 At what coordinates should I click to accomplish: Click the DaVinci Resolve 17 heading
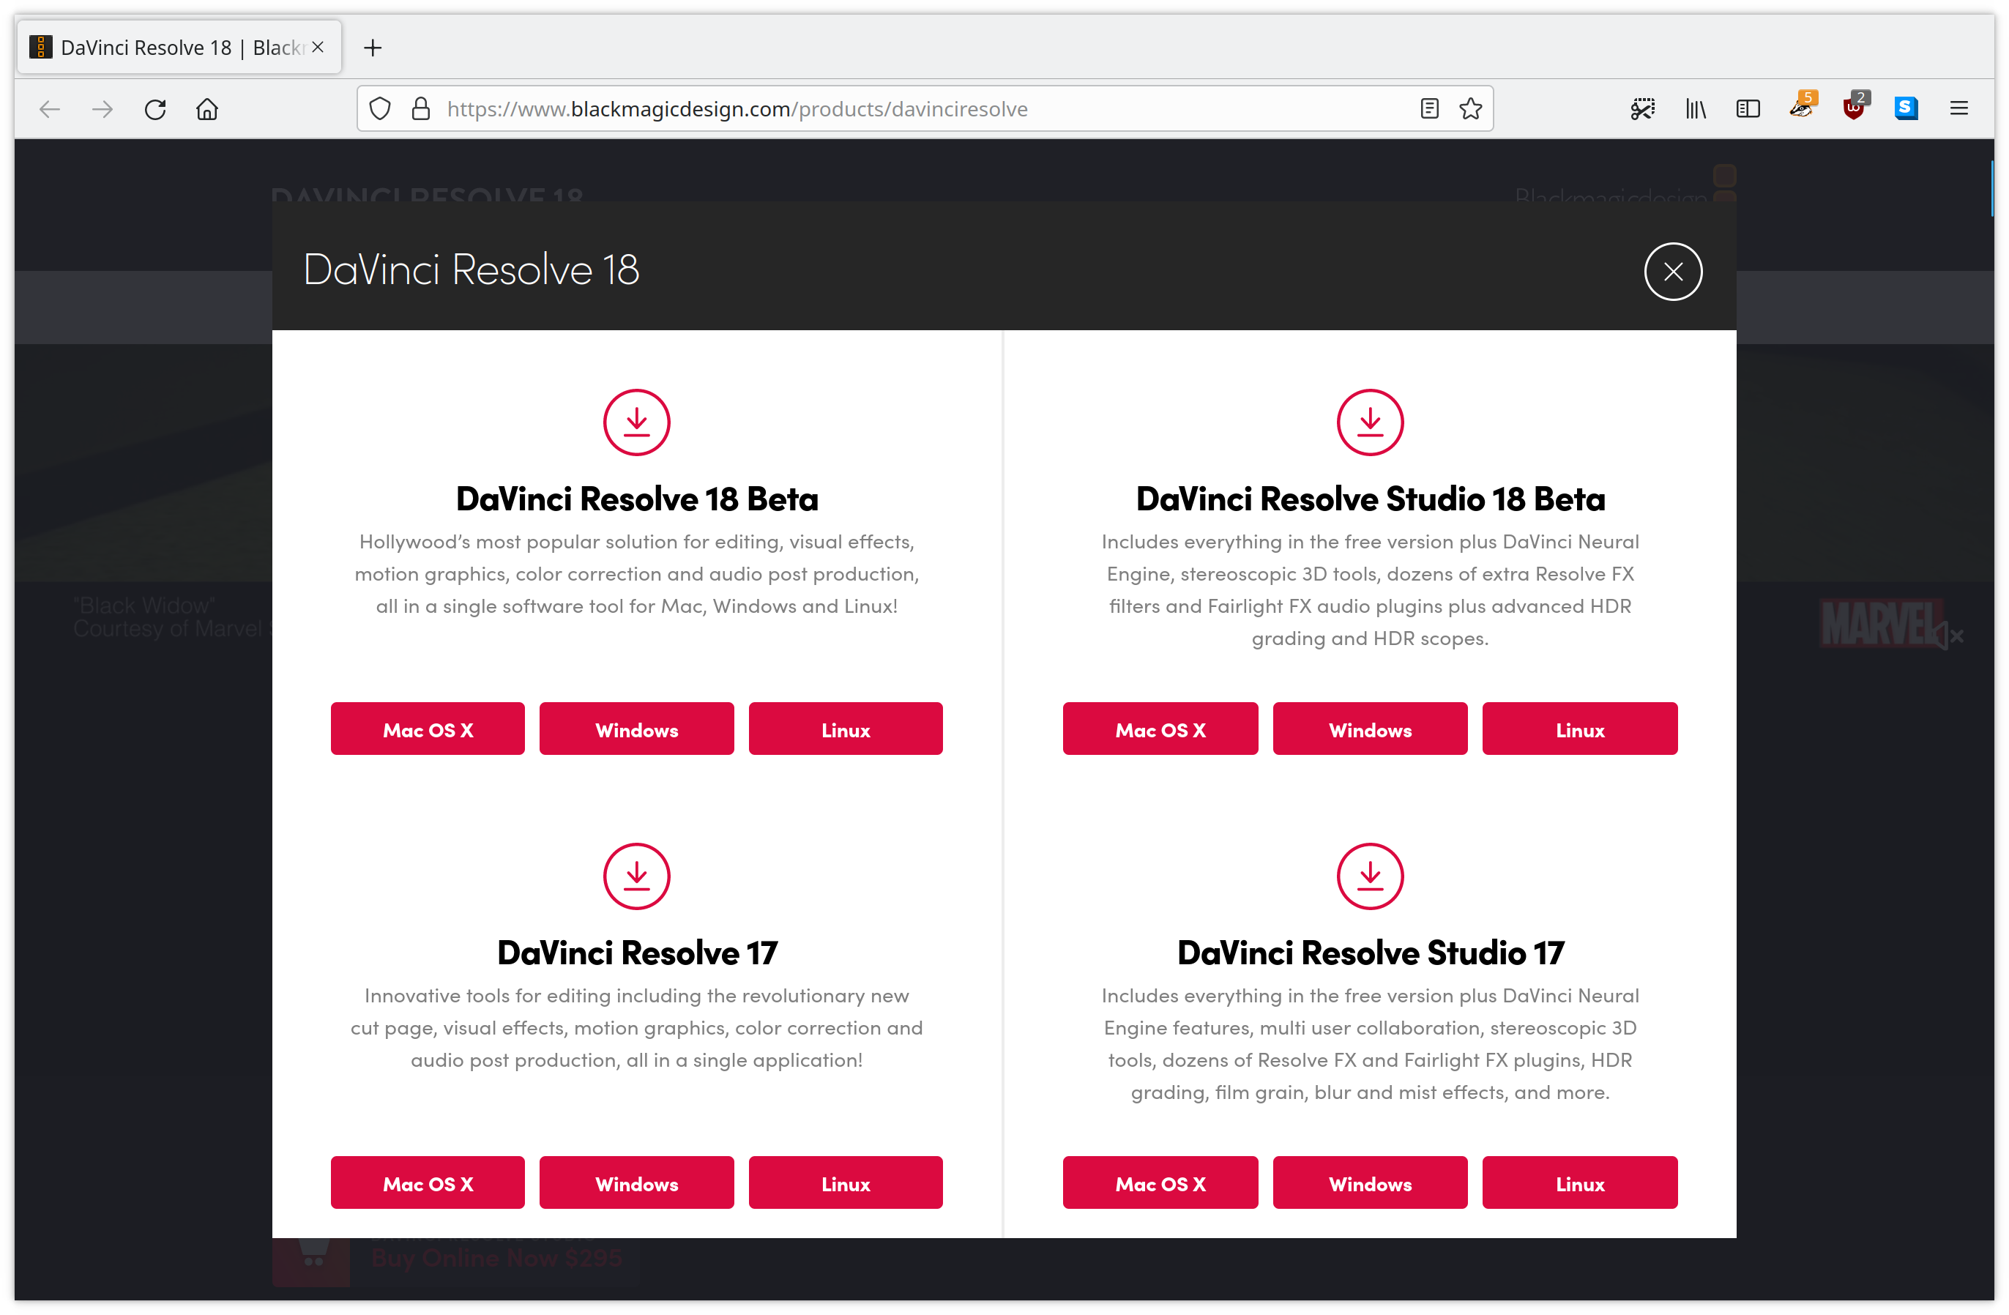[x=636, y=953]
